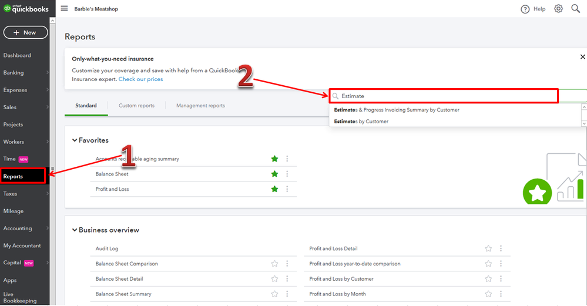Open Time in the sidebar

9,159
